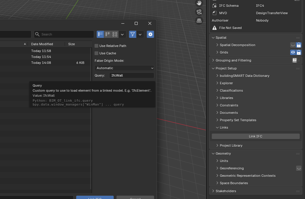305x199 pixels.
Task: Sort files by Size column
Action: click(x=72, y=44)
